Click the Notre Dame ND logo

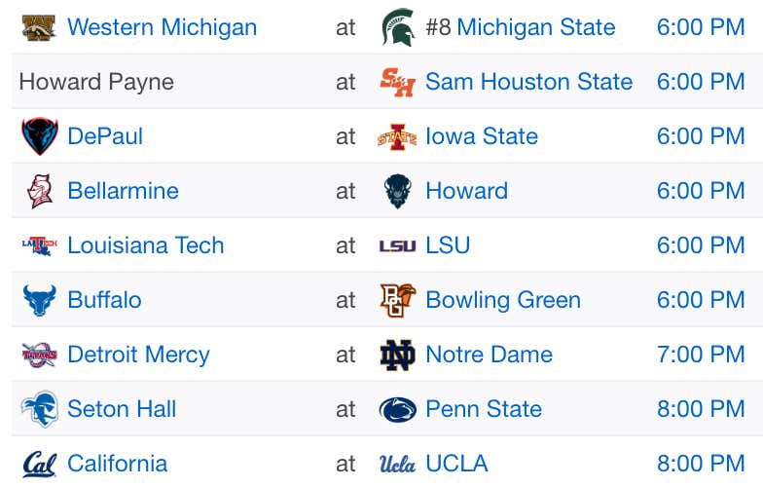pyautogui.click(x=397, y=355)
